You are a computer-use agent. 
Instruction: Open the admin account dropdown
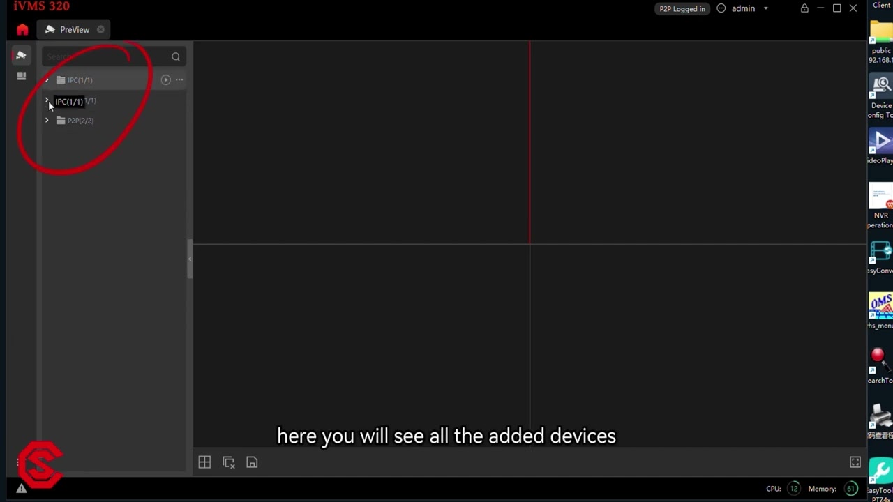(765, 9)
